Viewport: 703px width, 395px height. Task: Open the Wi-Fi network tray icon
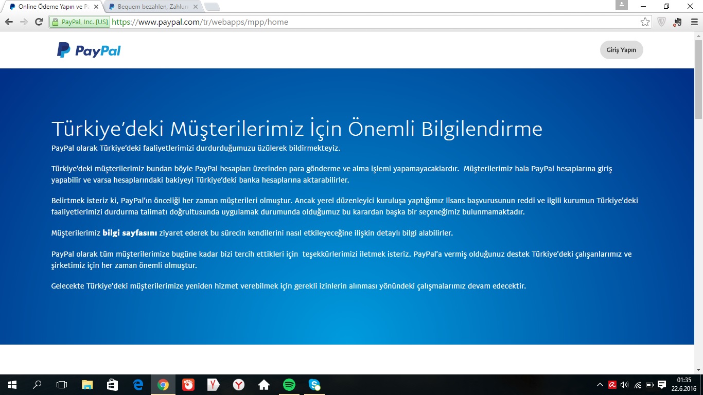click(638, 385)
